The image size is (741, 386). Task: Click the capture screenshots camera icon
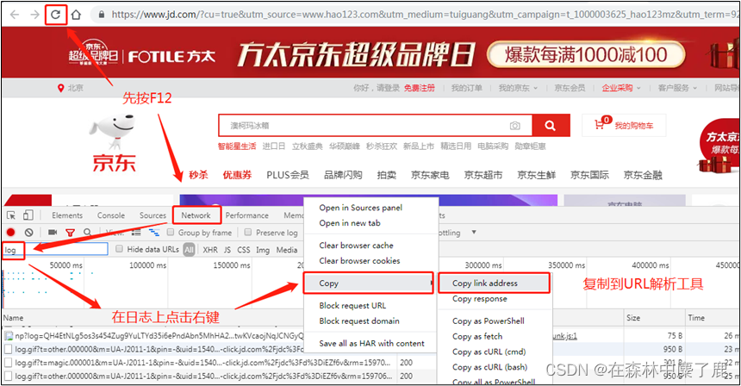(x=53, y=233)
